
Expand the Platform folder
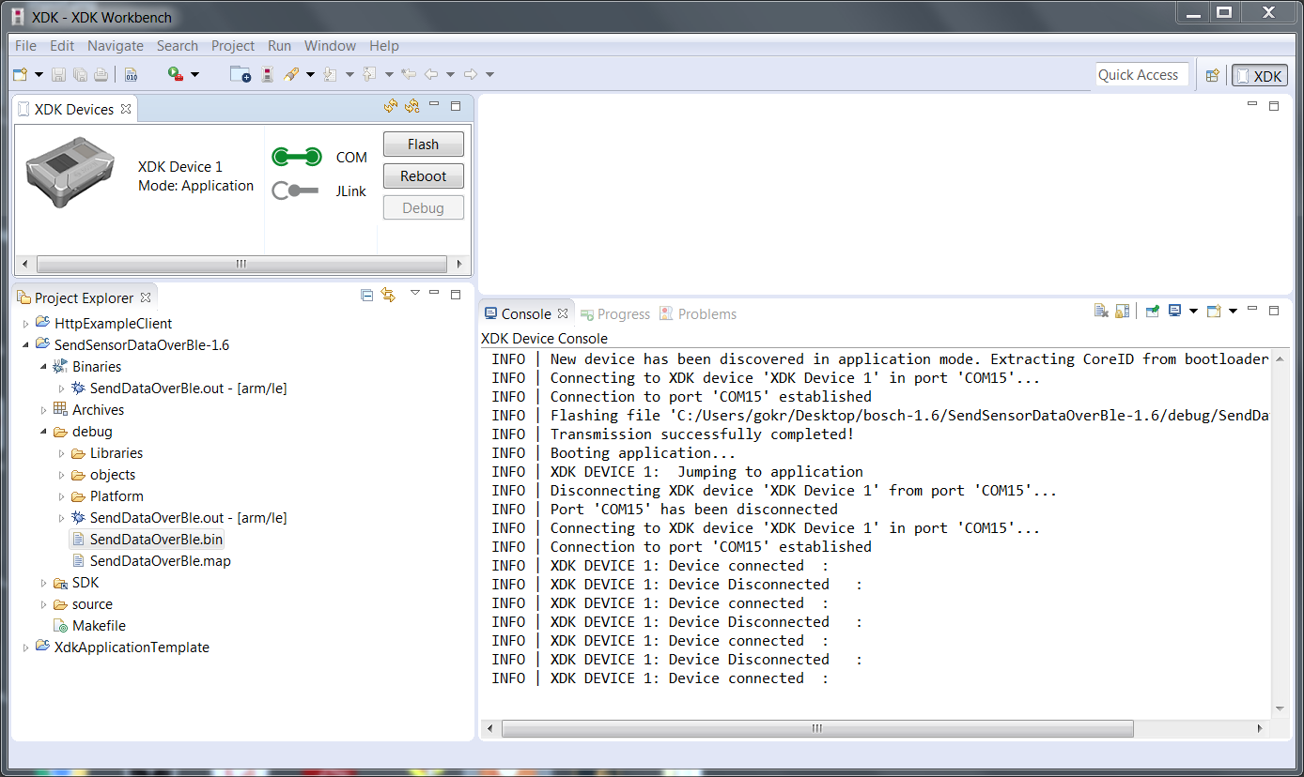(62, 496)
